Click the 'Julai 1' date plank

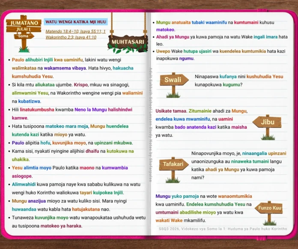[x=24, y=29]
